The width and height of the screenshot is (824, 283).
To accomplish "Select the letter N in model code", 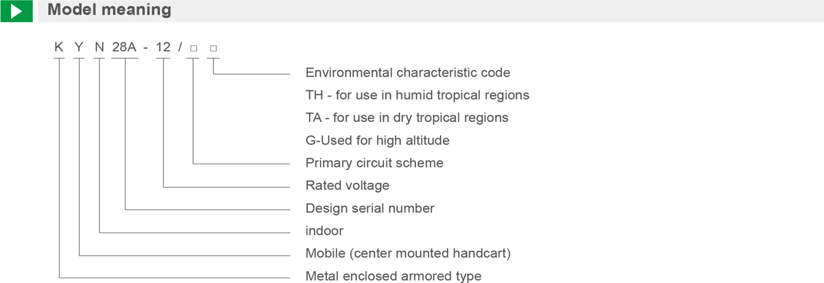I will coord(100,48).
